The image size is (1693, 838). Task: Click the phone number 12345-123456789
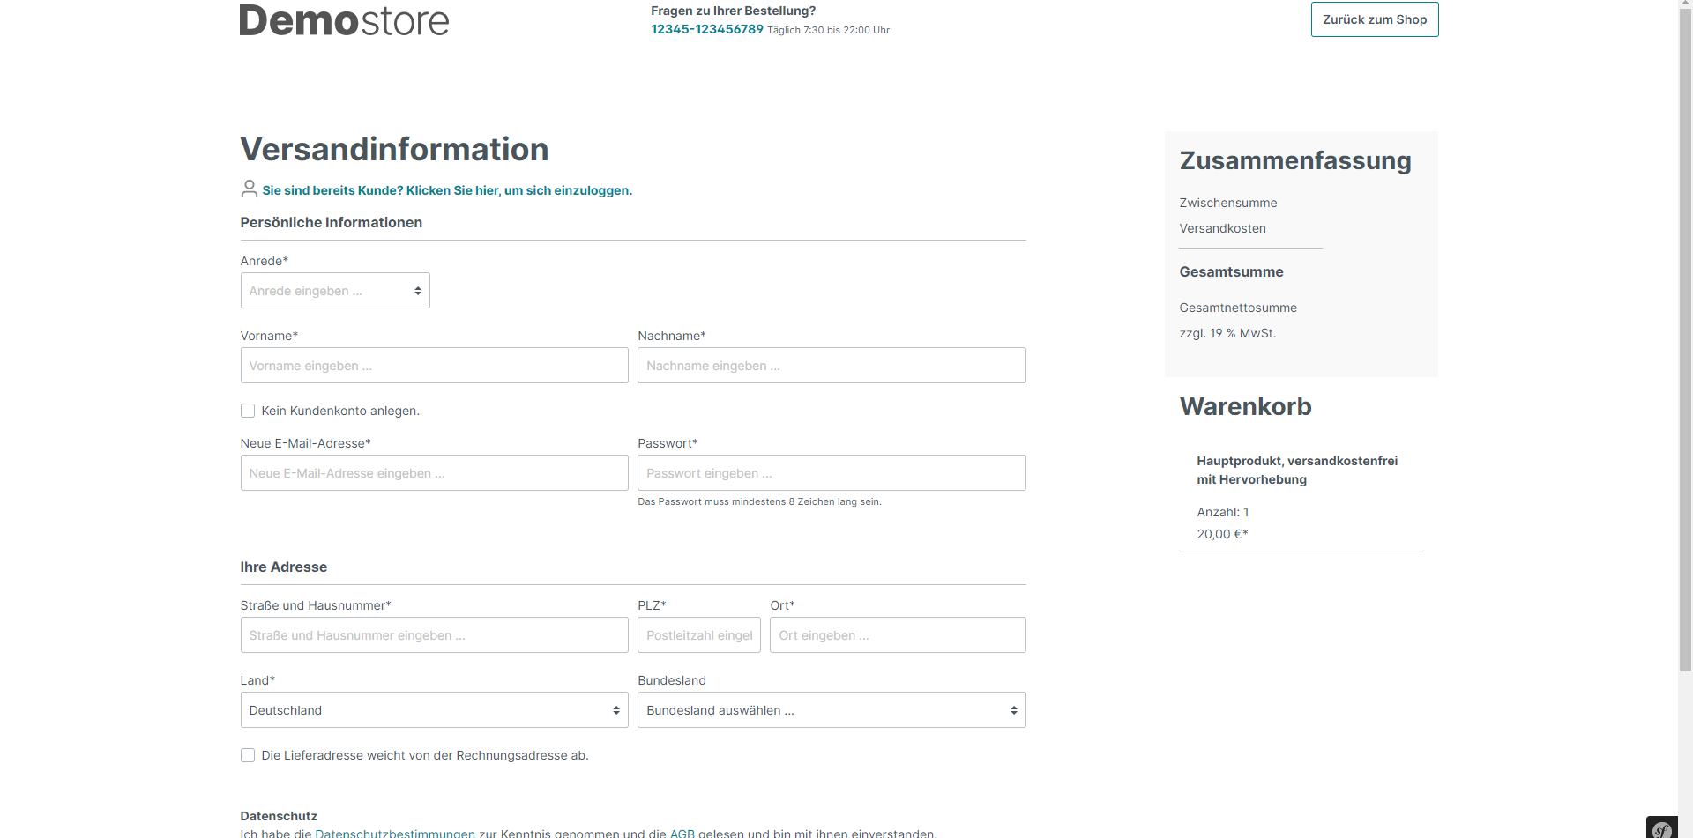coord(707,29)
